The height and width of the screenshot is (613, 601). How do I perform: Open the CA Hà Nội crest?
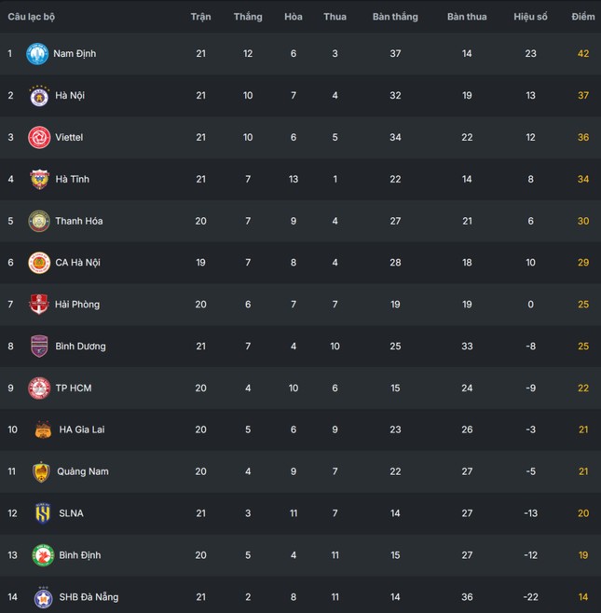tap(39, 263)
